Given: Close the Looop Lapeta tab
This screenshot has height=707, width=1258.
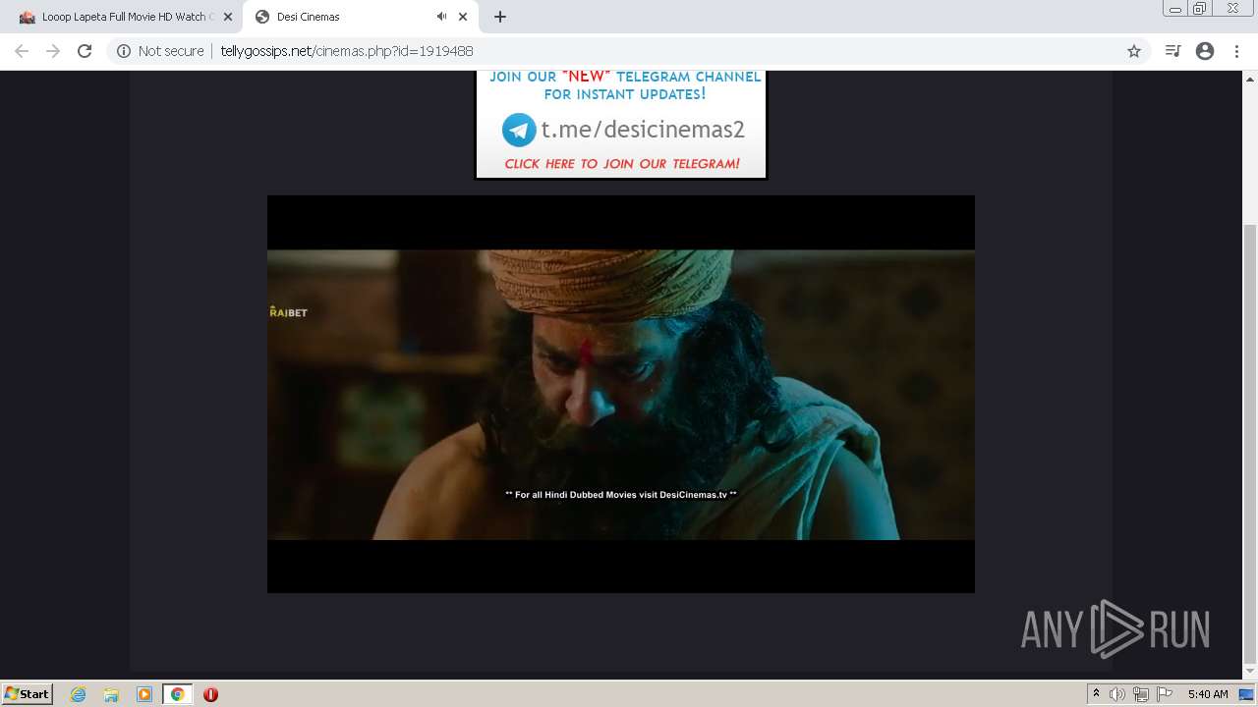Looking at the screenshot, I should coord(227,17).
